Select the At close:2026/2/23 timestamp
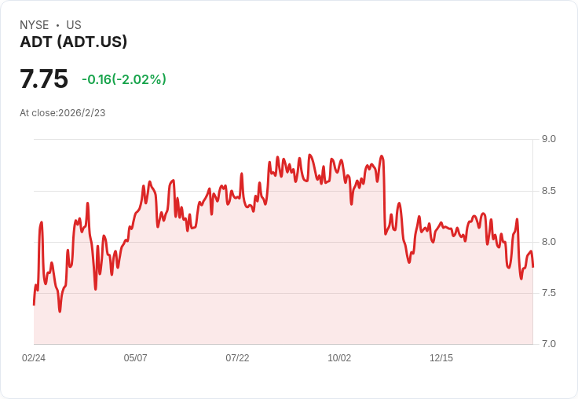The height and width of the screenshot is (399, 578). click(x=63, y=113)
